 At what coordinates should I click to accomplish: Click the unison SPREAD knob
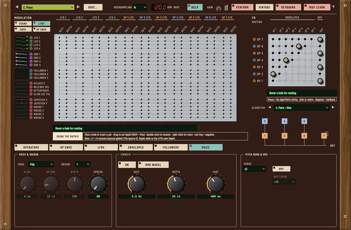click(98, 184)
